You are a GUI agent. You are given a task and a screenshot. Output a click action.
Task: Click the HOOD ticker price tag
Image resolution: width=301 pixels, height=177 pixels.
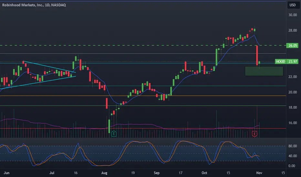click(280, 61)
